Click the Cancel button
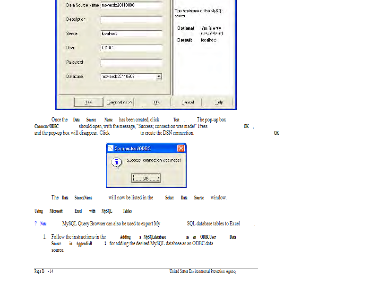The image size is (378, 292). [188, 102]
